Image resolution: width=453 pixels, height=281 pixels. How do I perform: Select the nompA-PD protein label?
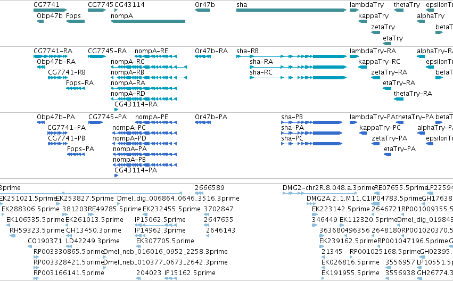[x=129, y=138]
